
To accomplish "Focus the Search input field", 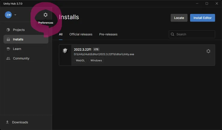I will pos(192,34).
